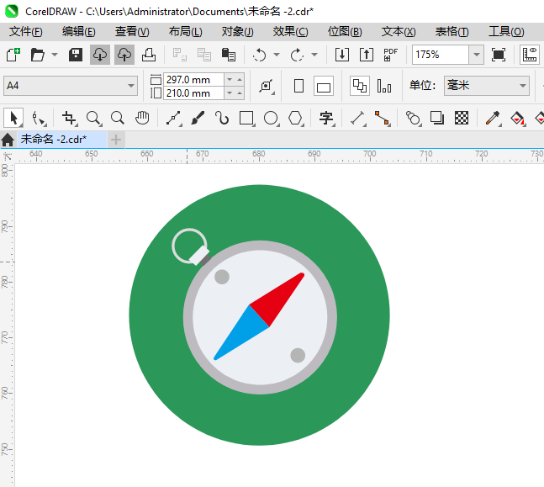Open the units 毫米 dropdown
Image resolution: width=544 pixels, height=487 pixels.
521,86
